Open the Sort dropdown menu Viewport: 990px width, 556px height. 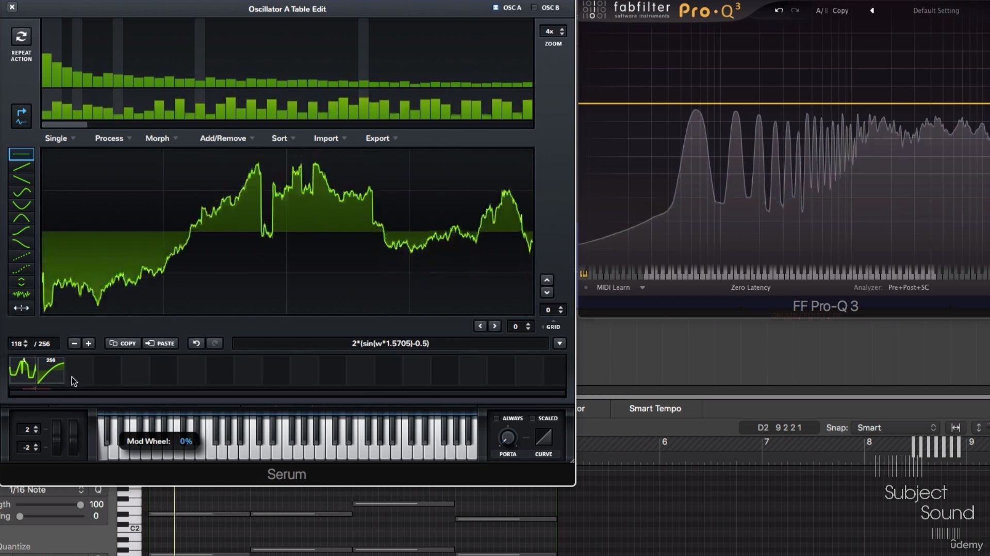click(283, 138)
